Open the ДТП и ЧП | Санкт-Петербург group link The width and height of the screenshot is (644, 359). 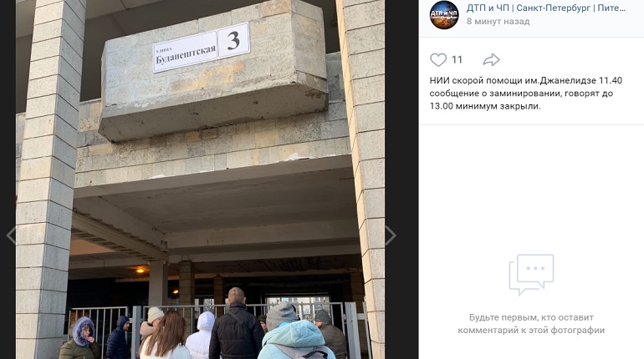coord(546,8)
